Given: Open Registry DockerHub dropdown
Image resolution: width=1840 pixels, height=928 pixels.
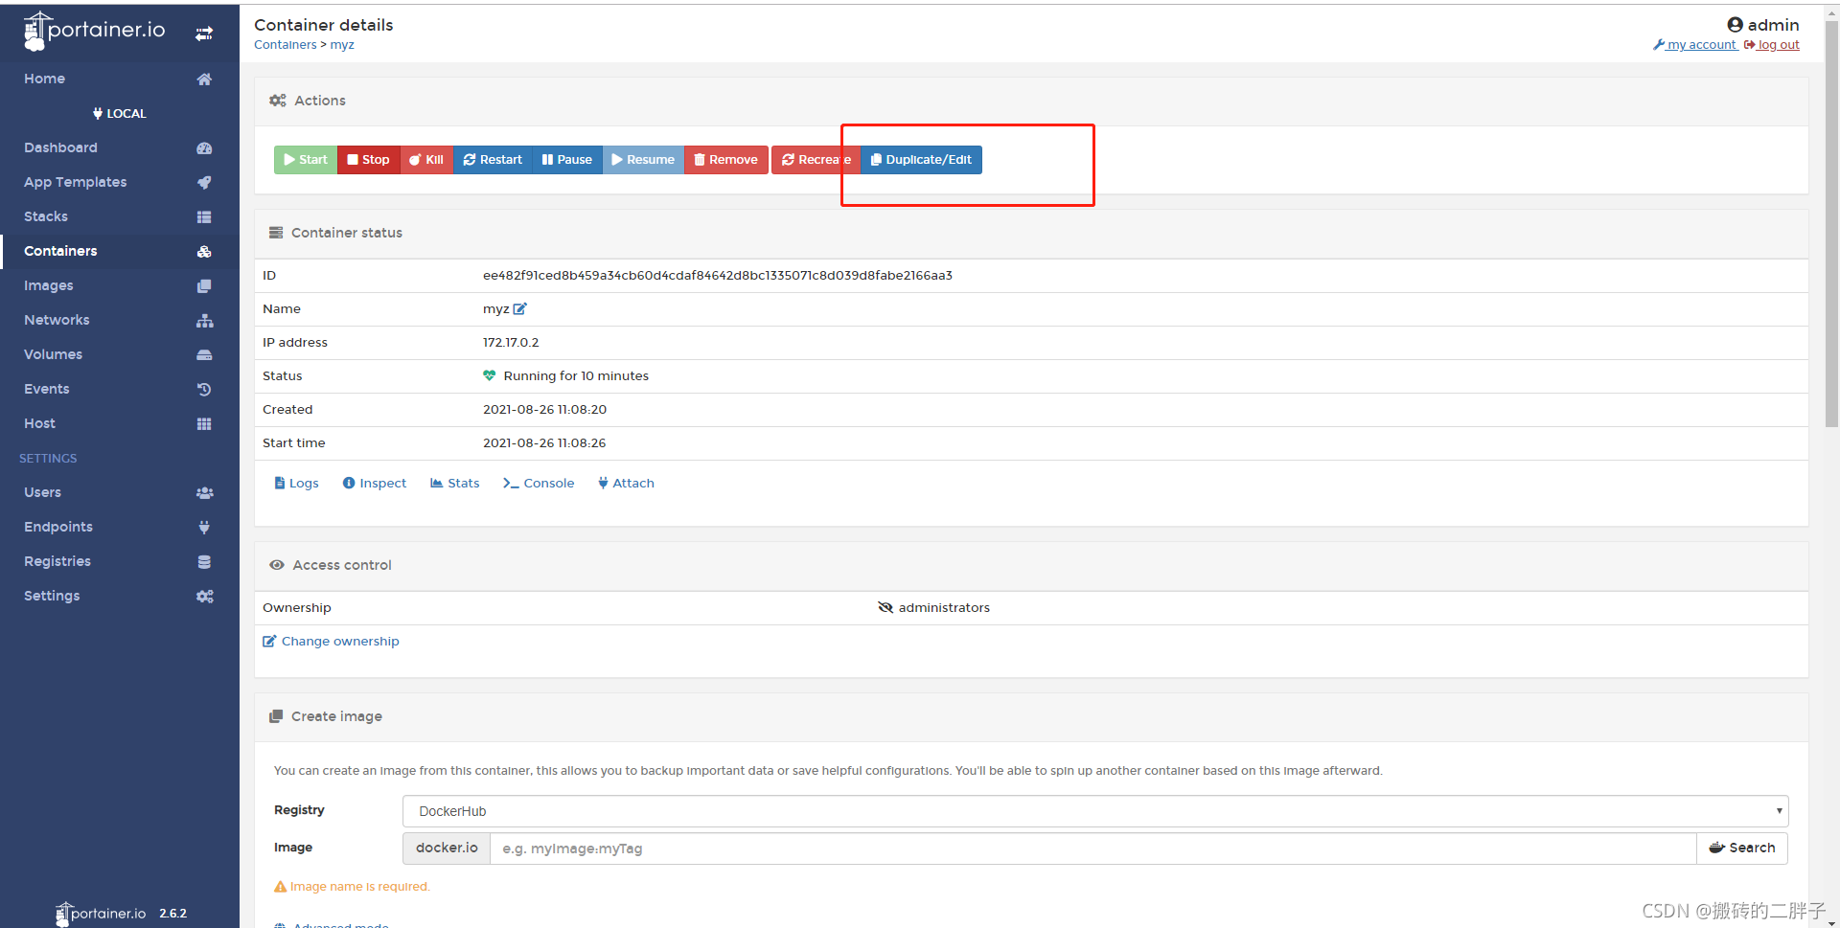Looking at the screenshot, I should [x=1095, y=811].
